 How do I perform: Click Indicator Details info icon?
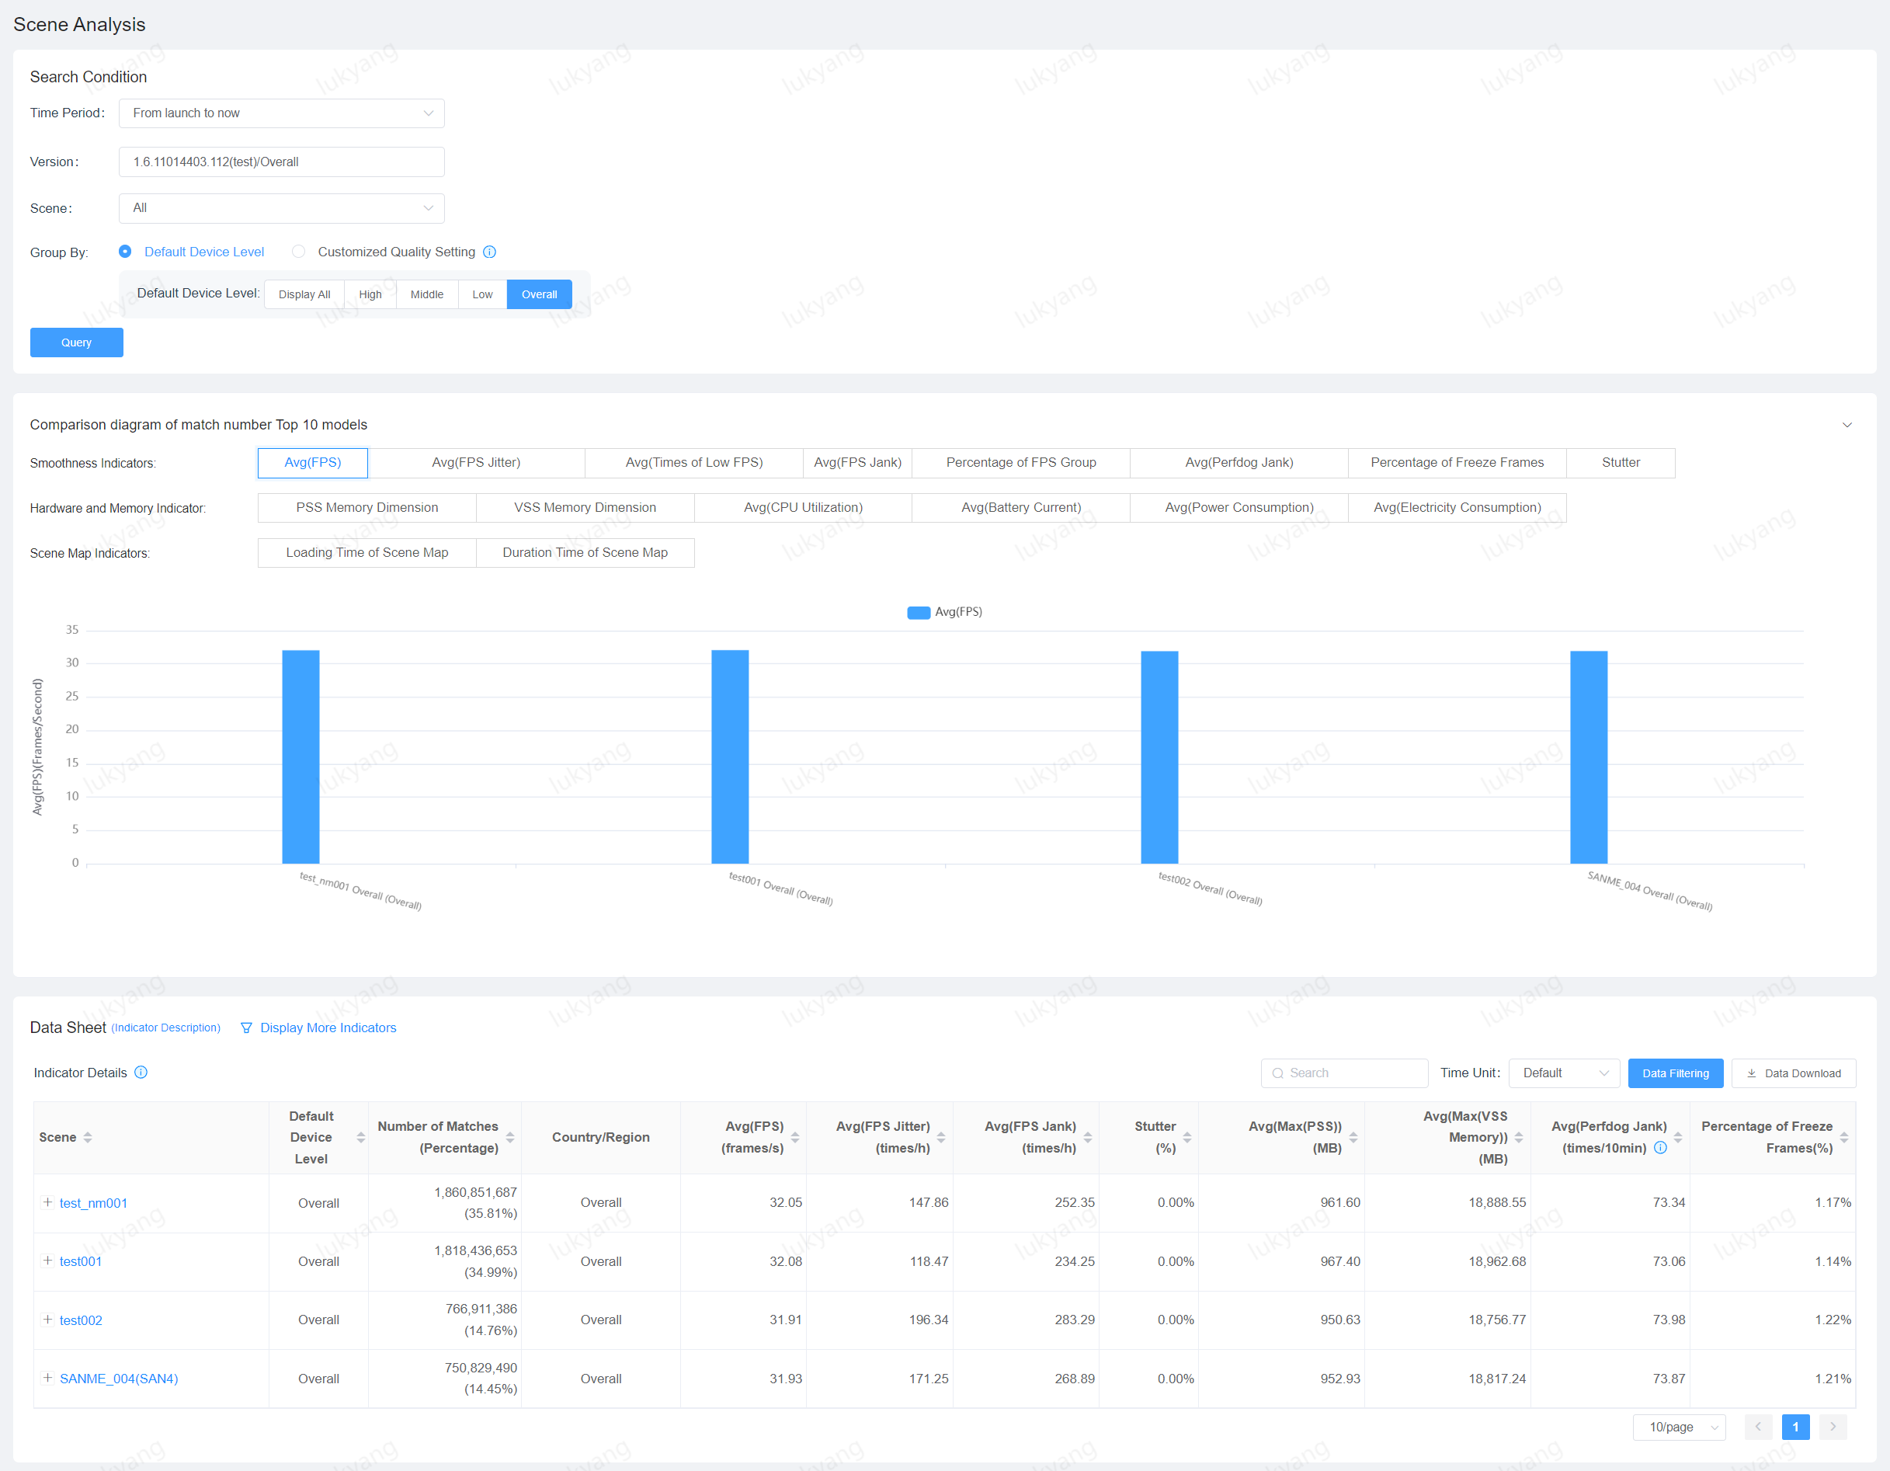click(x=141, y=1073)
